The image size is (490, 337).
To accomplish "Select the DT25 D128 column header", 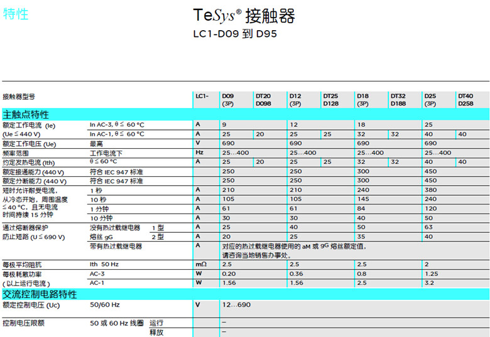I will (x=330, y=99).
